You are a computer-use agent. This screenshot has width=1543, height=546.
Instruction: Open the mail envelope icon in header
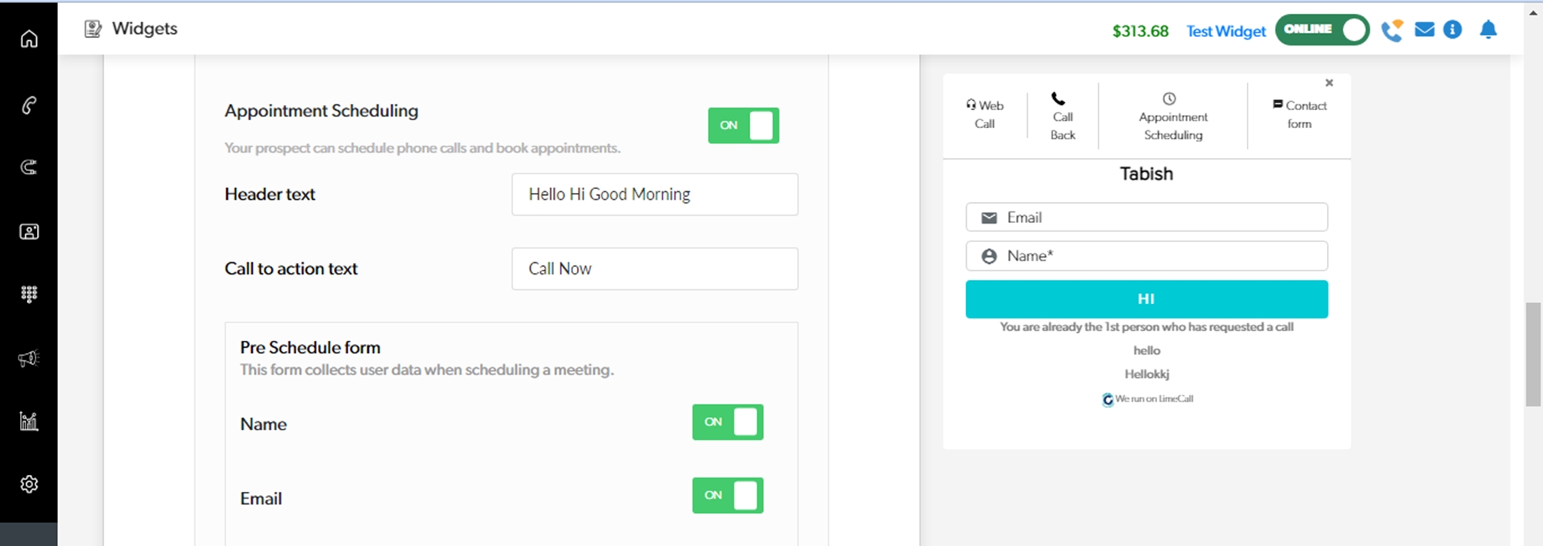[1424, 30]
